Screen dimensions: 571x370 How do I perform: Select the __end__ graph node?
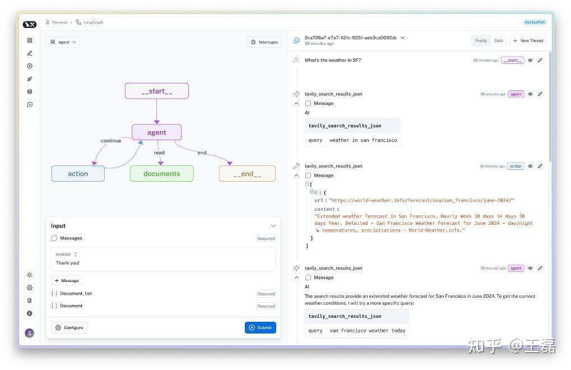(x=247, y=174)
